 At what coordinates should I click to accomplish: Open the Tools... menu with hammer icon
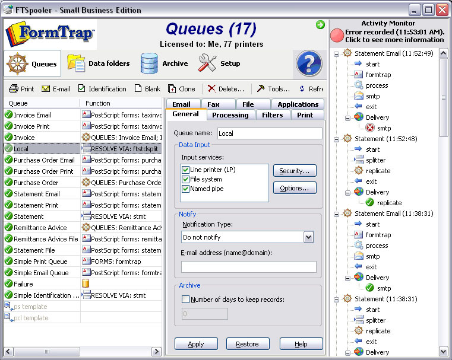273,88
